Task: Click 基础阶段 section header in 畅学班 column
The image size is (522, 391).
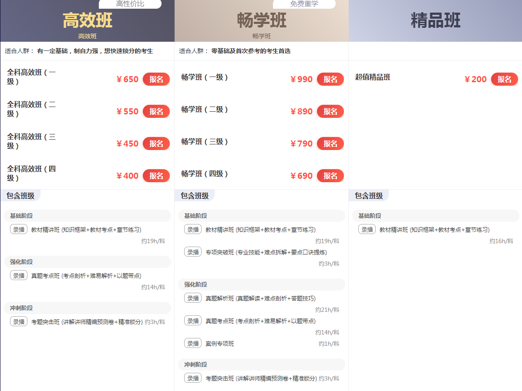Action: click(x=262, y=216)
